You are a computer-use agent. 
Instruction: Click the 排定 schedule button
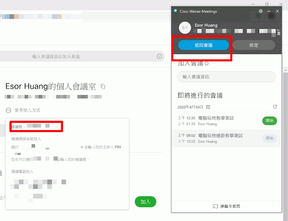coord(254,45)
